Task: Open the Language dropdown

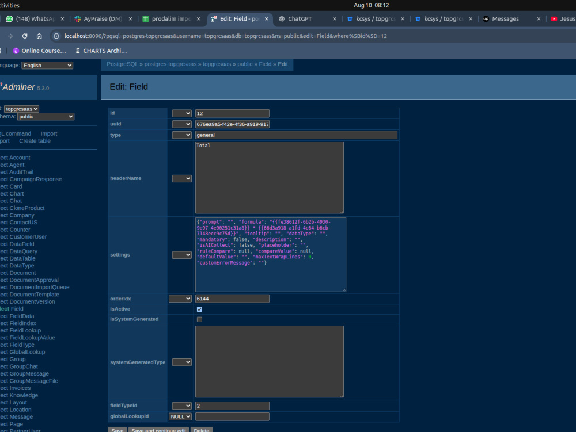Action: pyautogui.click(x=47, y=65)
